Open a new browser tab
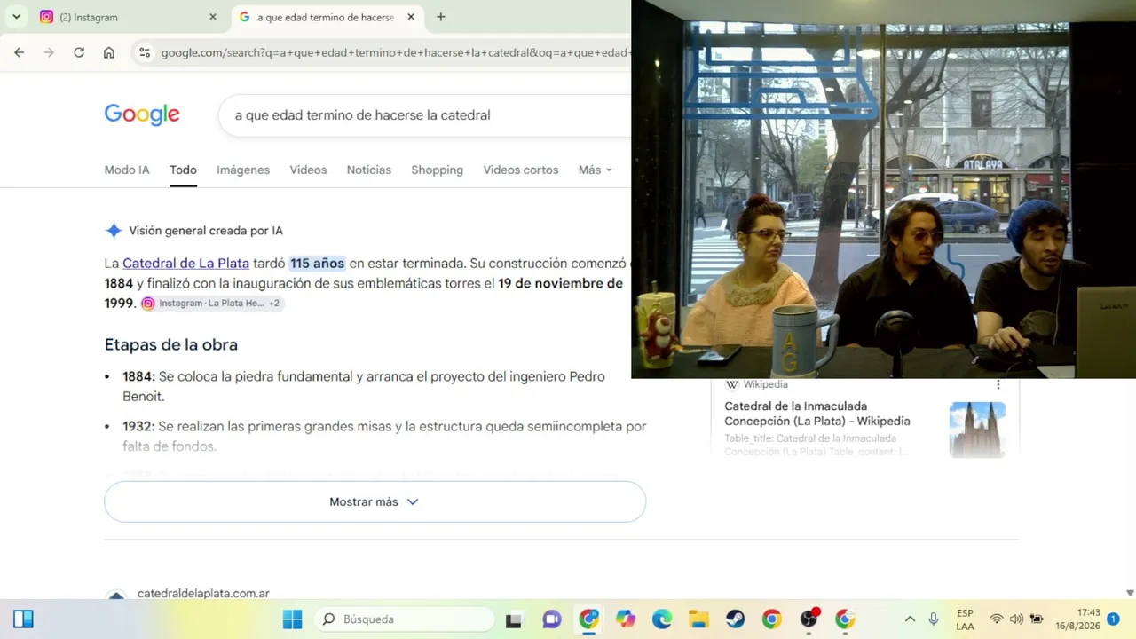This screenshot has height=639, width=1136. pyautogui.click(x=441, y=17)
